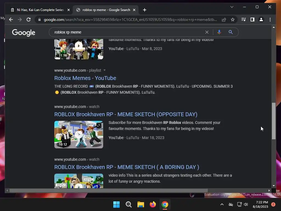Open the MEME SKETCH (OPPOSITE DAY) result
281x211 pixels.
coord(126,114)
